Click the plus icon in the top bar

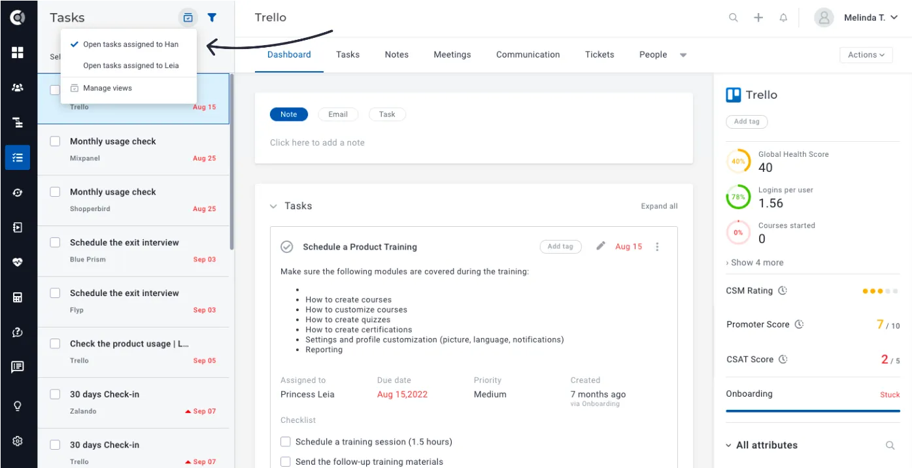[x=758, y=18]
